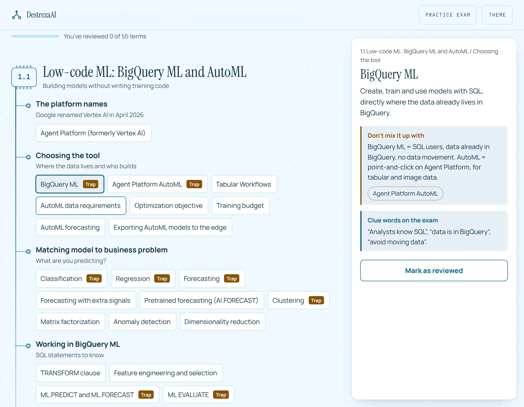Open the Anomaly detection term
The width and height of the screenshot is (524, 407).
[x=142, y=322]
